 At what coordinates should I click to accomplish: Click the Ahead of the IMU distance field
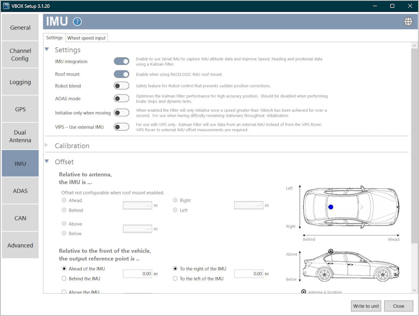tap(137, 273)
